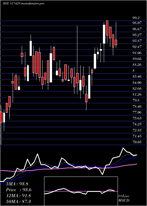This screenshot has height=206, width=147.
Task: Click the 75.65 price axis label
Action: [137, 118]
